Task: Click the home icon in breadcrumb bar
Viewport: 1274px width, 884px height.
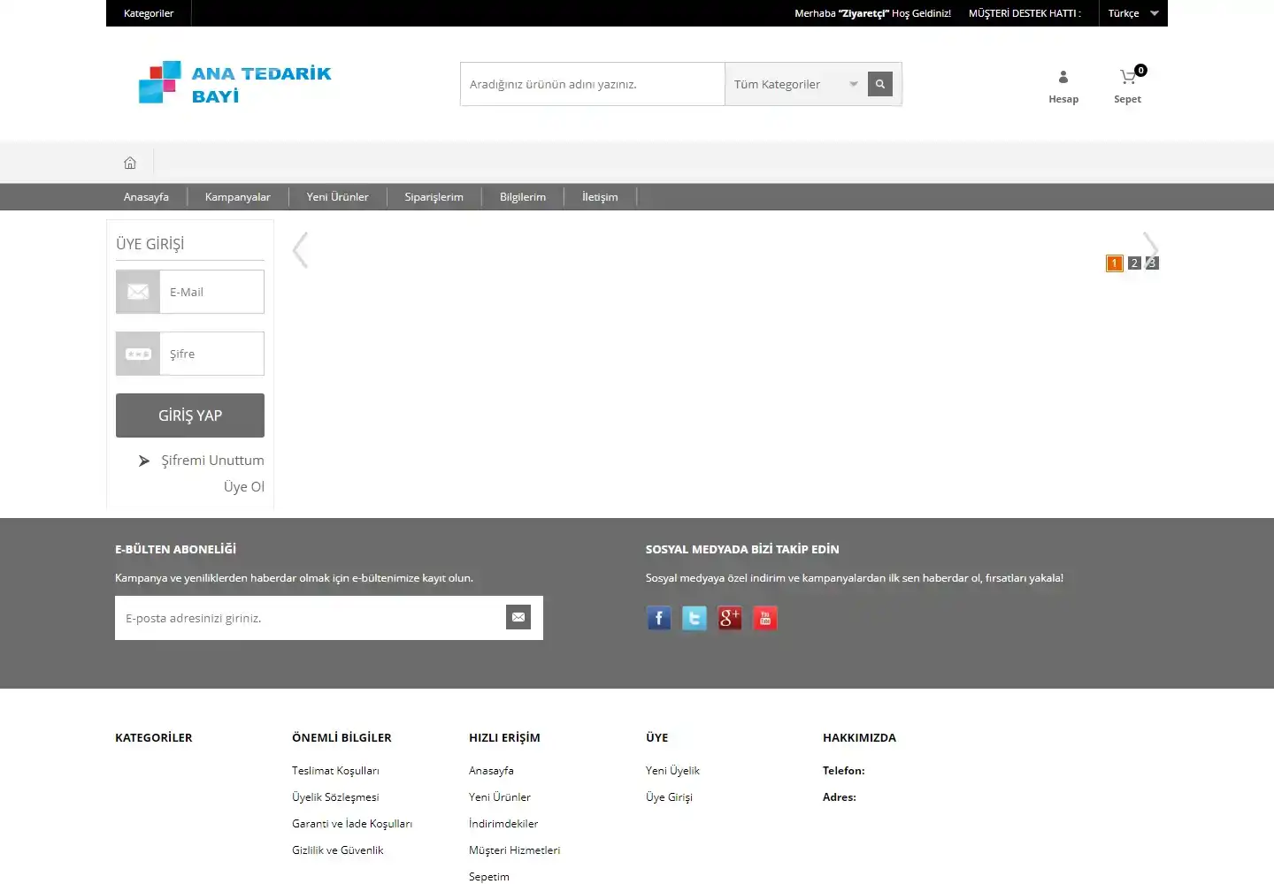Action: pos(130,163)
